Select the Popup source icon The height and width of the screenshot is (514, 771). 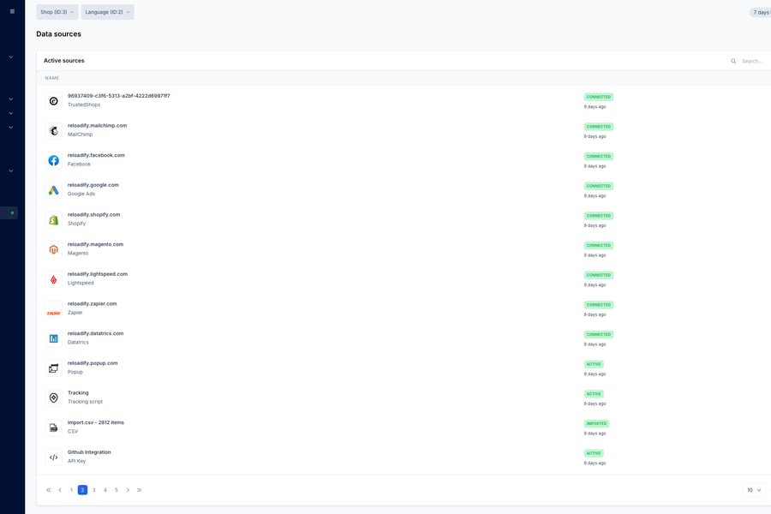pyautogui.click(x=52, y=367)
